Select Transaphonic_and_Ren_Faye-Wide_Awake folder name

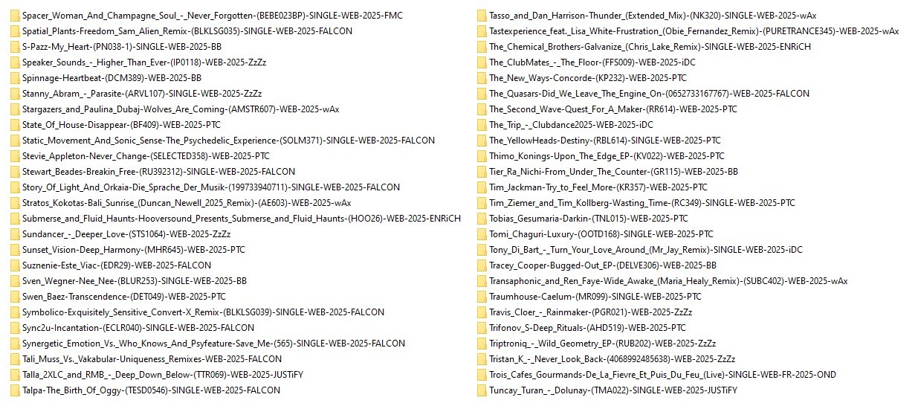668,280
